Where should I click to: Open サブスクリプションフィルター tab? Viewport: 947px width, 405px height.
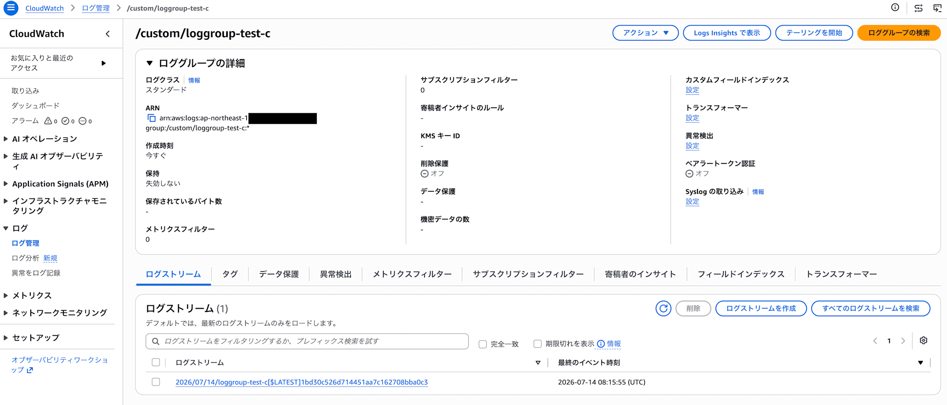[x=528, y=274]
